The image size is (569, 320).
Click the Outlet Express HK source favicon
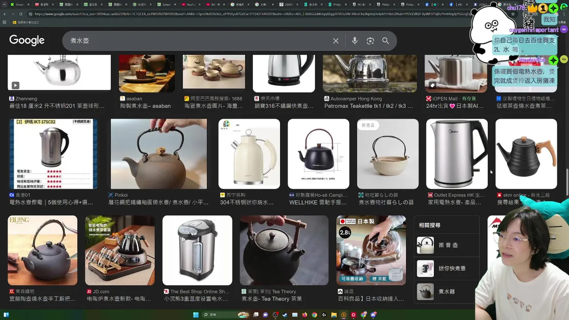(x=430, y=195)
